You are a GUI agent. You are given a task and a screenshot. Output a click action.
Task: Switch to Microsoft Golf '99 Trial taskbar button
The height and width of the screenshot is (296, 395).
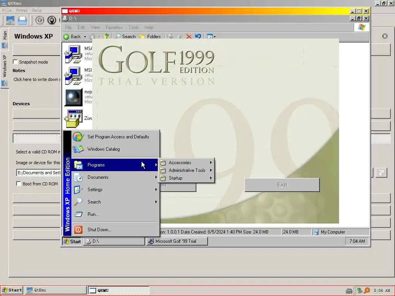pyautogui.click(x=177, y=241)
